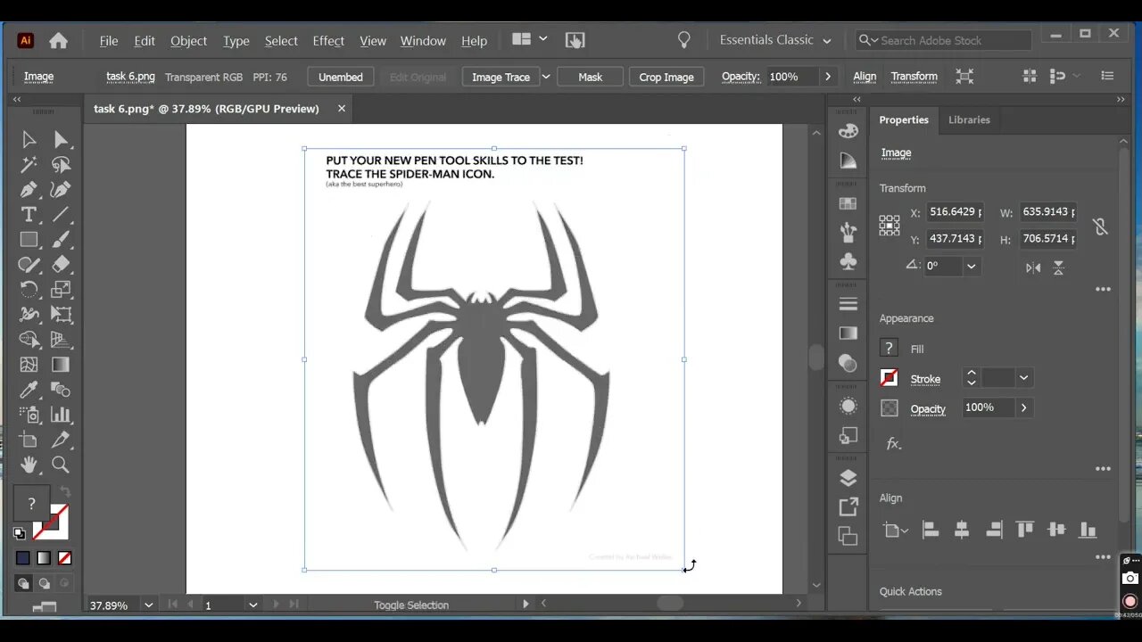Click Flip Horizontally icon in Transform

click(1033, 267)
